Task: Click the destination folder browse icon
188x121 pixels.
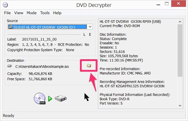Action: pos(89,65)
